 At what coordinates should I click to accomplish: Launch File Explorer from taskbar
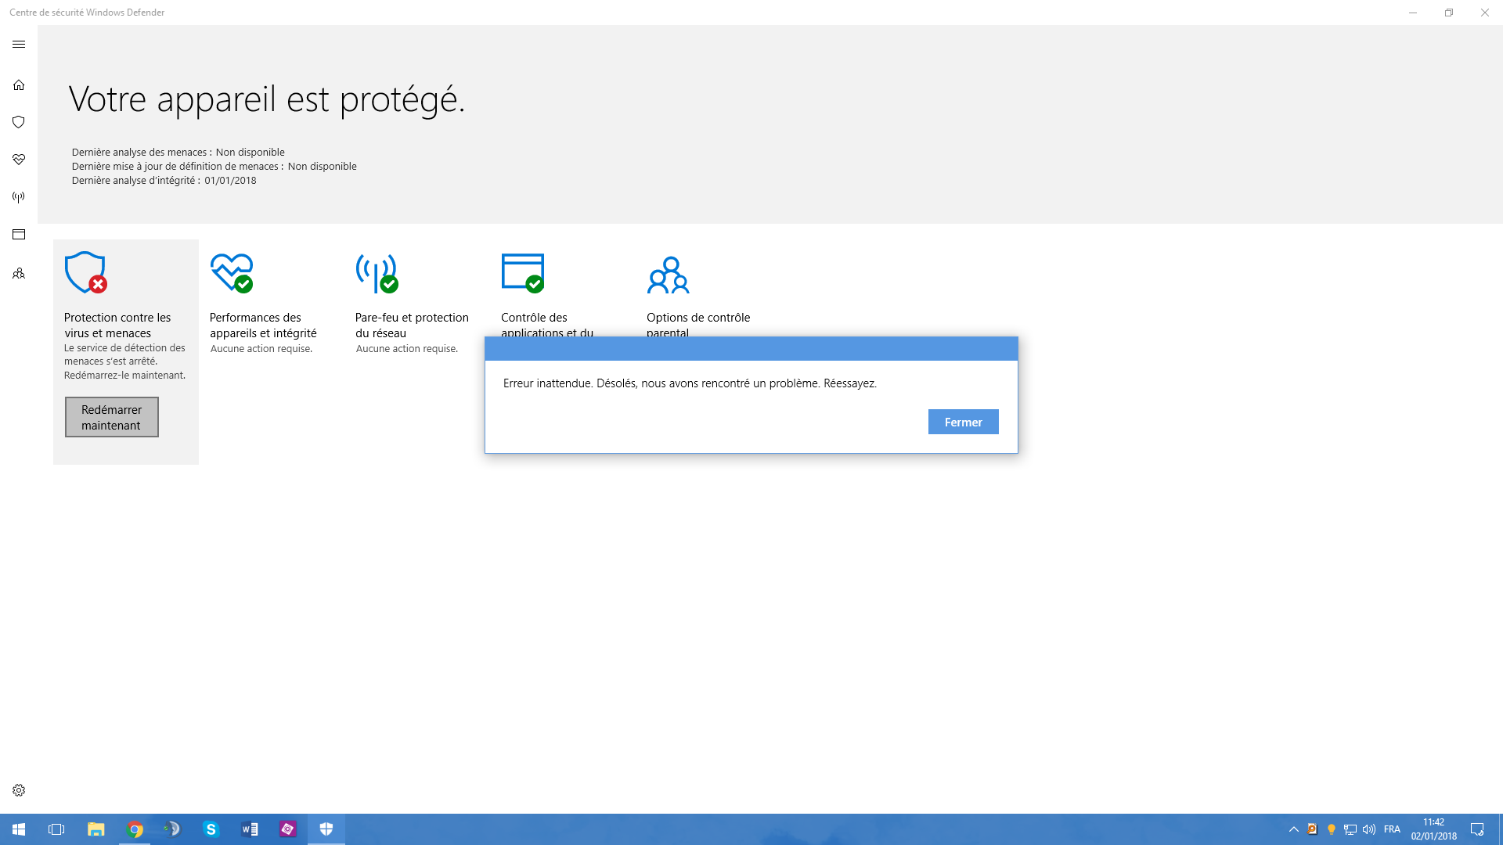96,829
